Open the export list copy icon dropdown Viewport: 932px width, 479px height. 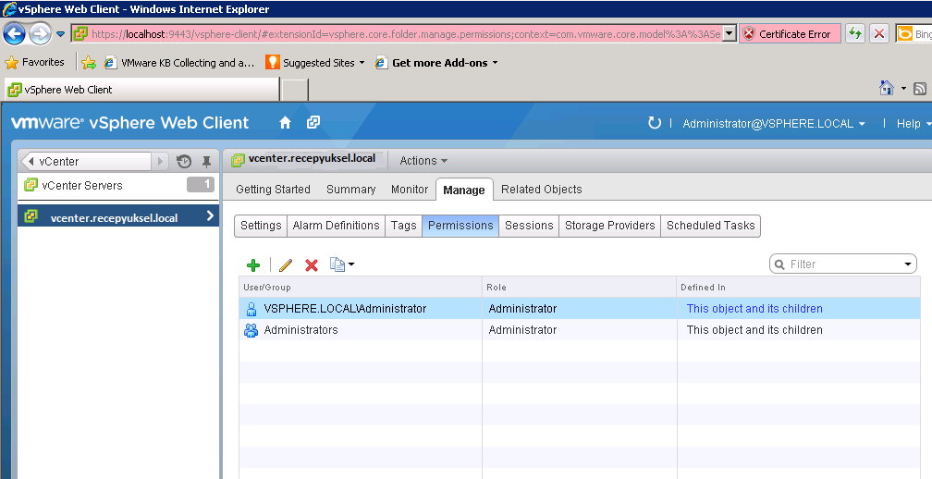342,264
